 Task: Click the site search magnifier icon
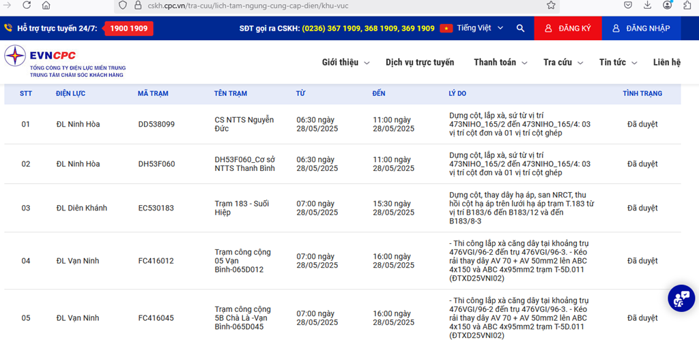pos(520,29)
